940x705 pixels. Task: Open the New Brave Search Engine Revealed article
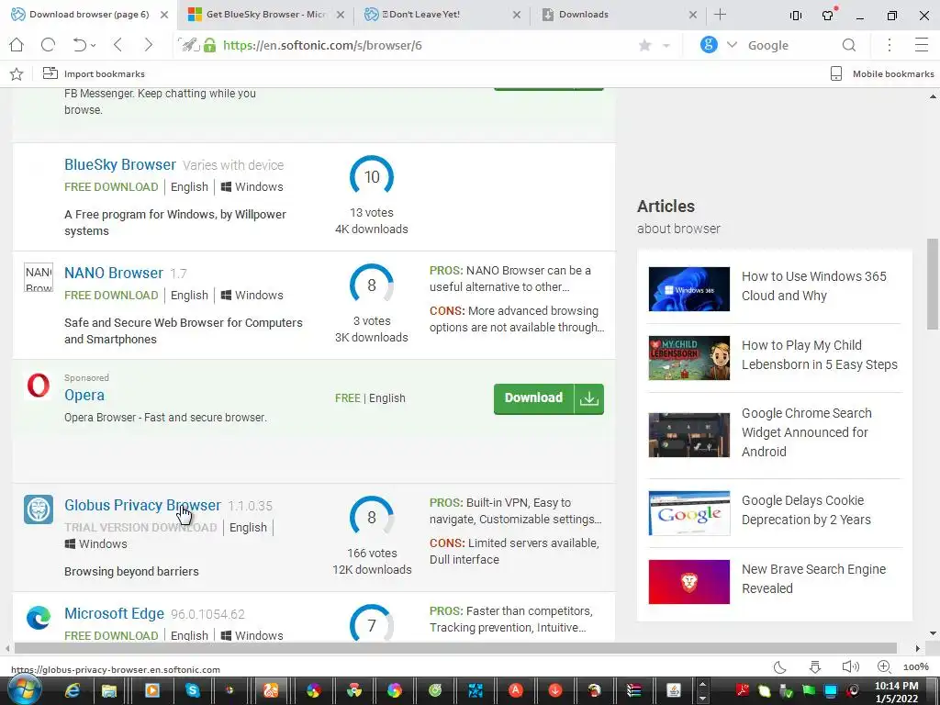813,579
